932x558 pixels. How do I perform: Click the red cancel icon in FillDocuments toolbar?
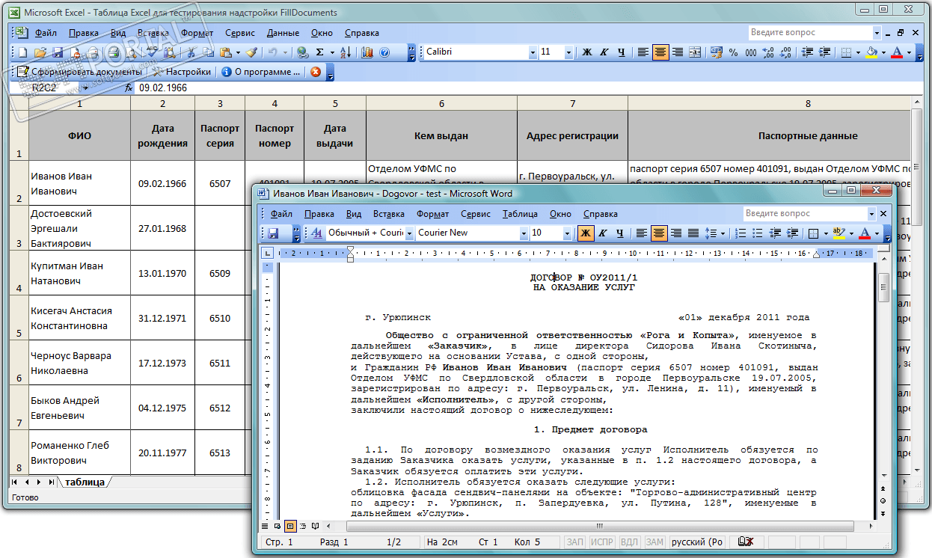pos(316,72)
